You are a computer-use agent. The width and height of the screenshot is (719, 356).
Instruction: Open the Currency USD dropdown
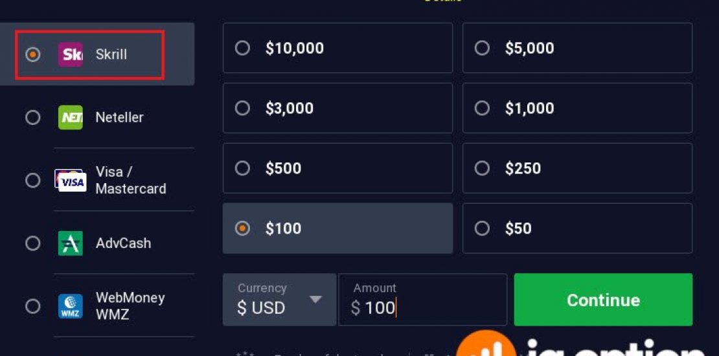pyautogui.click(x=279, y=300)
